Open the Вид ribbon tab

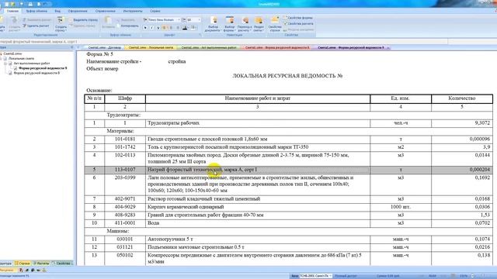click(x=57, y=11)
